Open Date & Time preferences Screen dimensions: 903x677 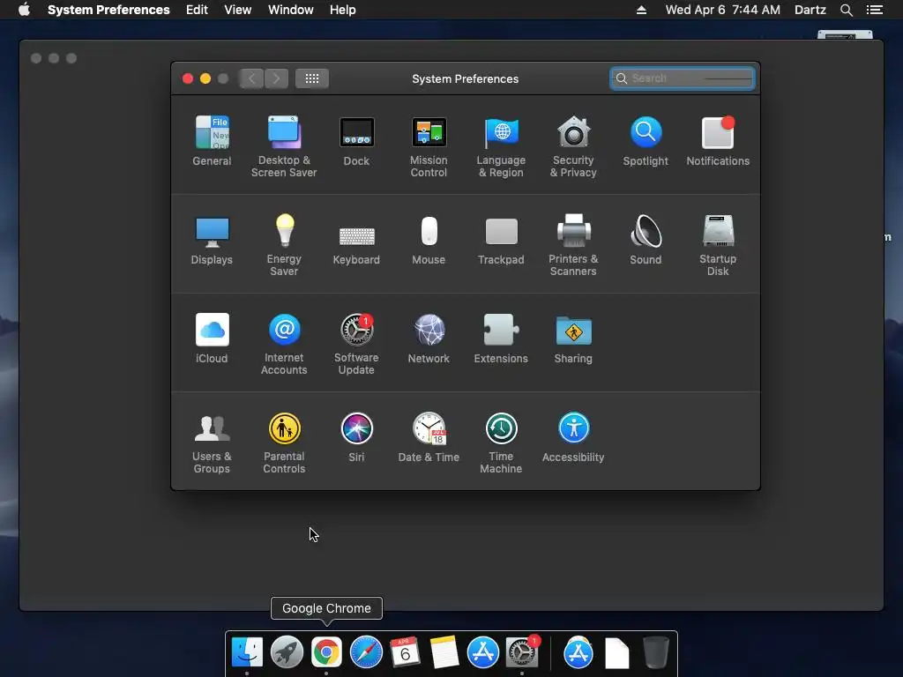[x=429, y=437]
